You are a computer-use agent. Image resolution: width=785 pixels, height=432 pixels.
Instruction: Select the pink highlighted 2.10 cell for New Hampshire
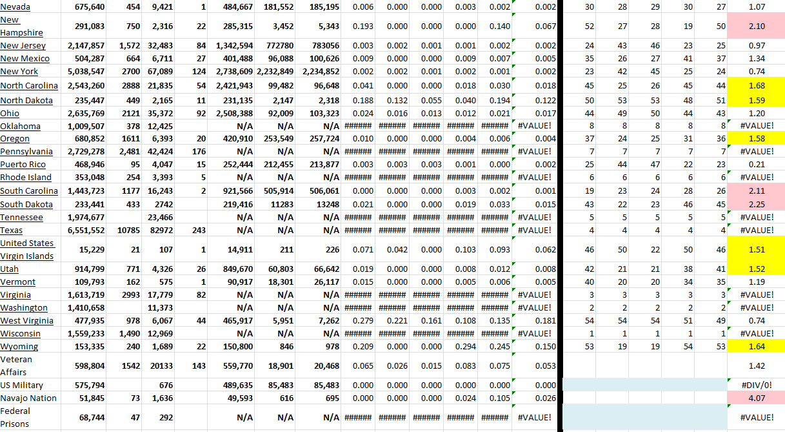click(756, 26)
